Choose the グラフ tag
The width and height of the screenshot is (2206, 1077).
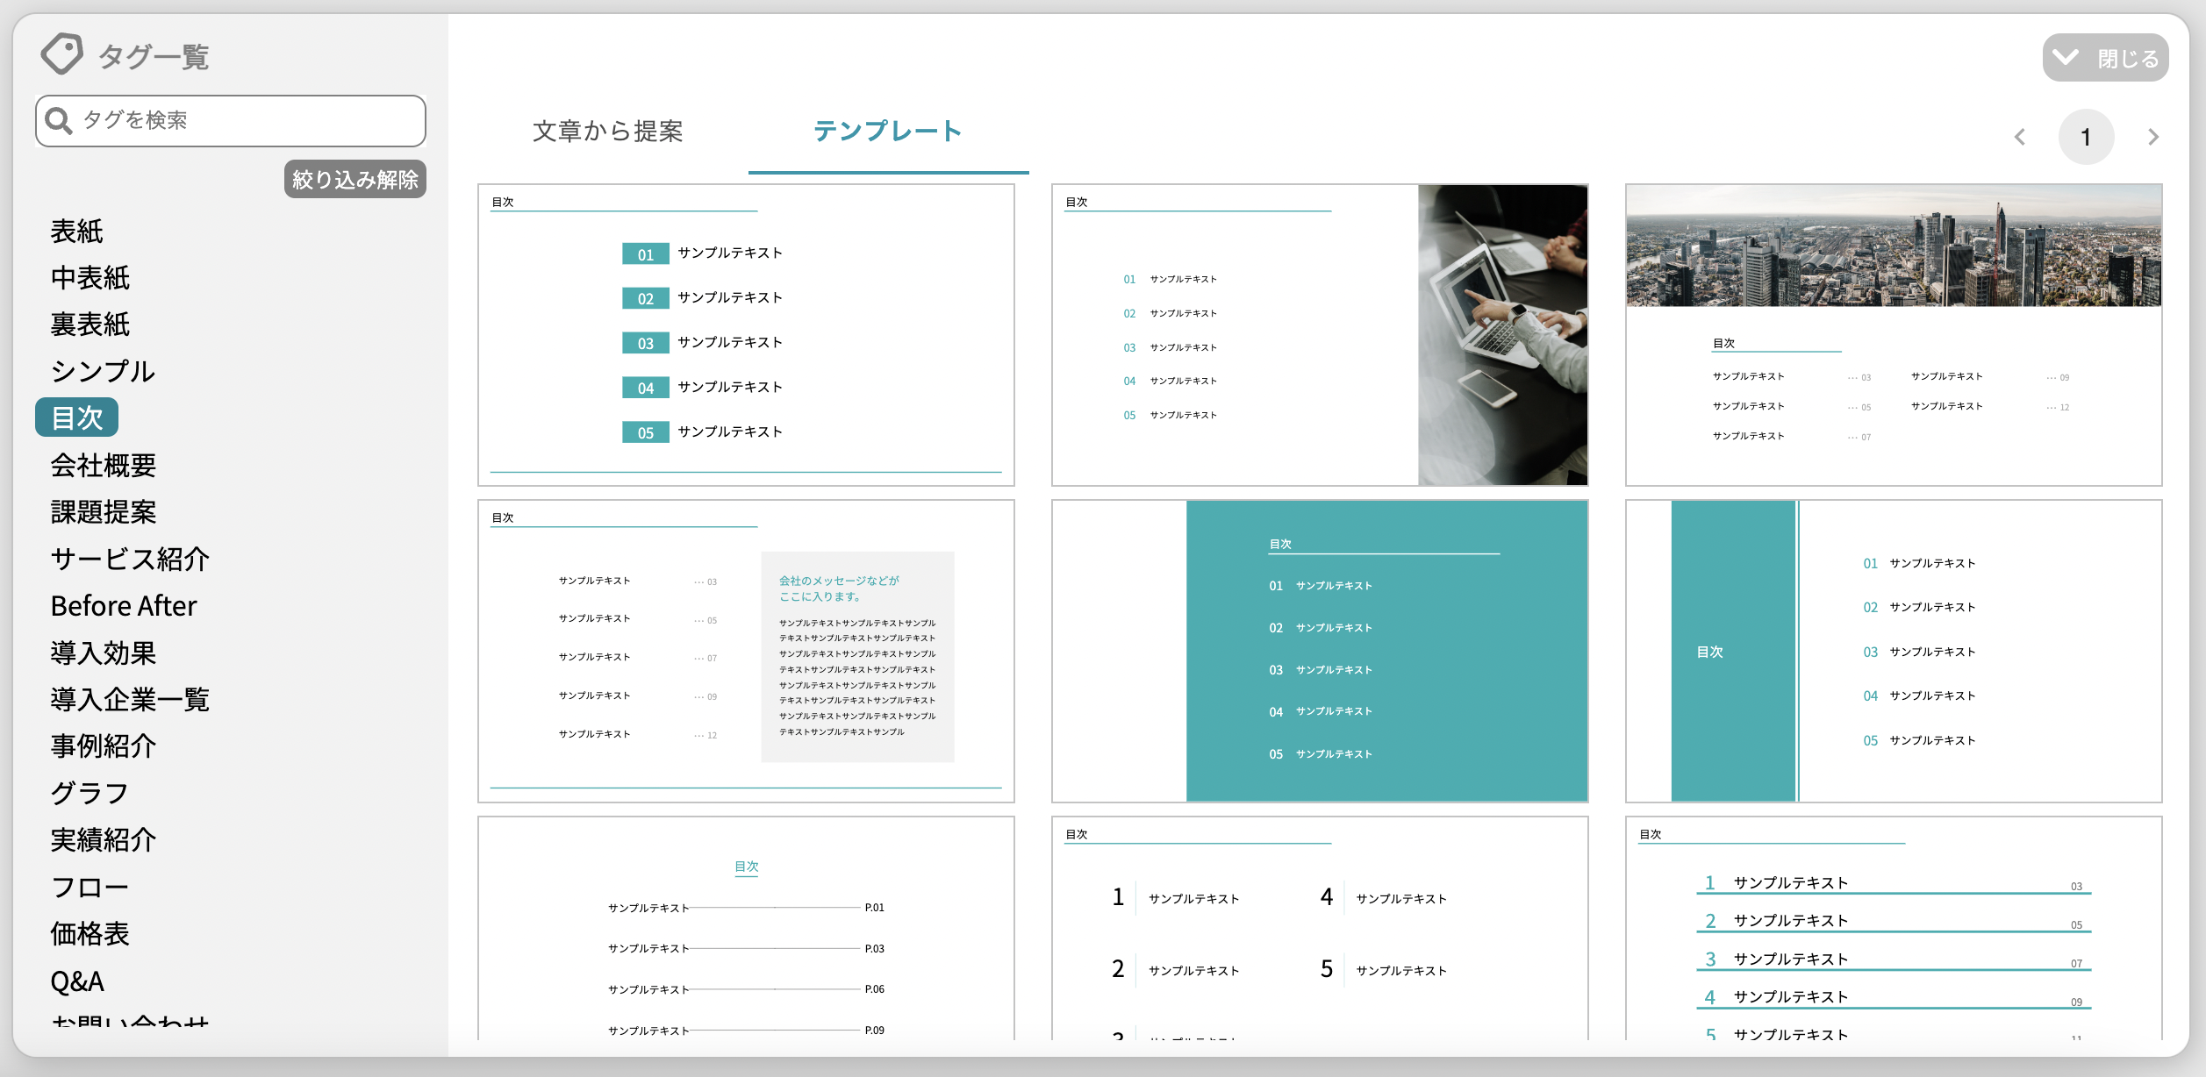(90, 793)
